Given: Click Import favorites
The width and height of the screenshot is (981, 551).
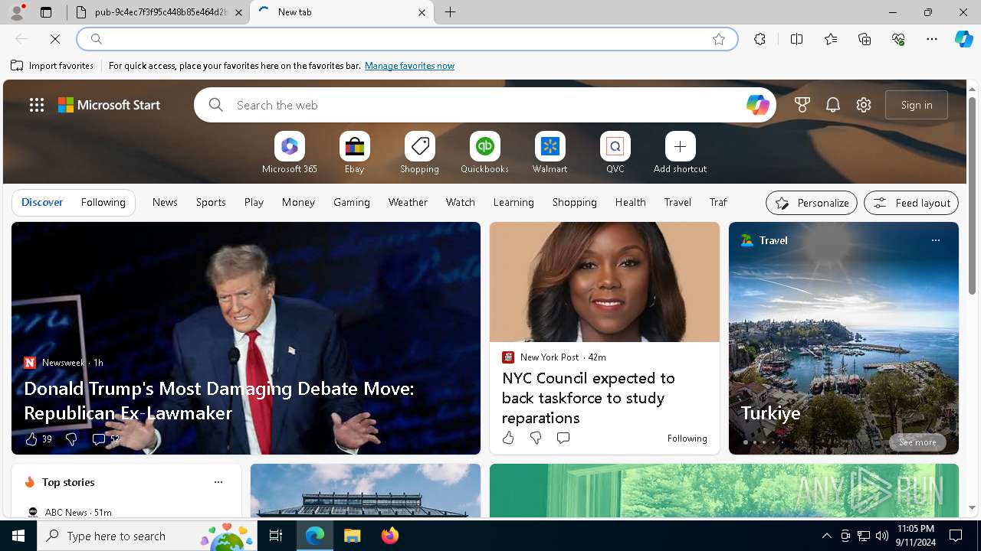Looking at the screenshot, I should [52, 66].
